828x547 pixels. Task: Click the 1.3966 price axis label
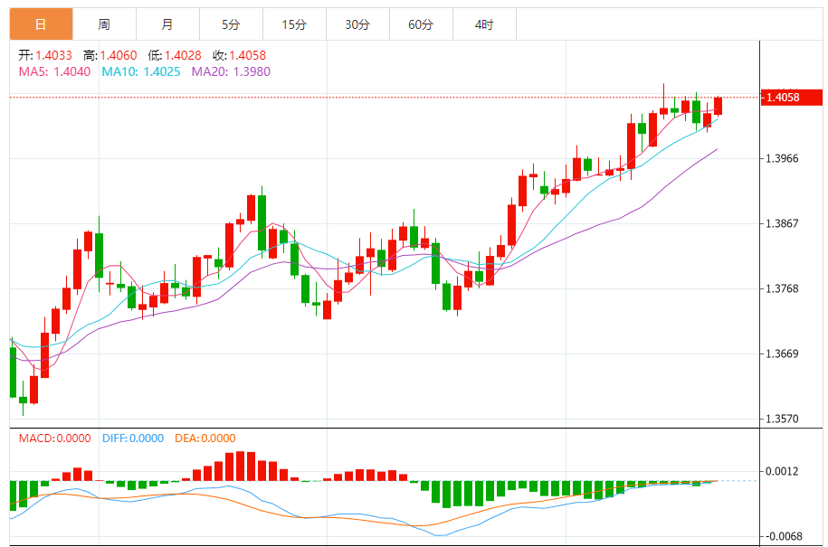click(x=782, y=159)
